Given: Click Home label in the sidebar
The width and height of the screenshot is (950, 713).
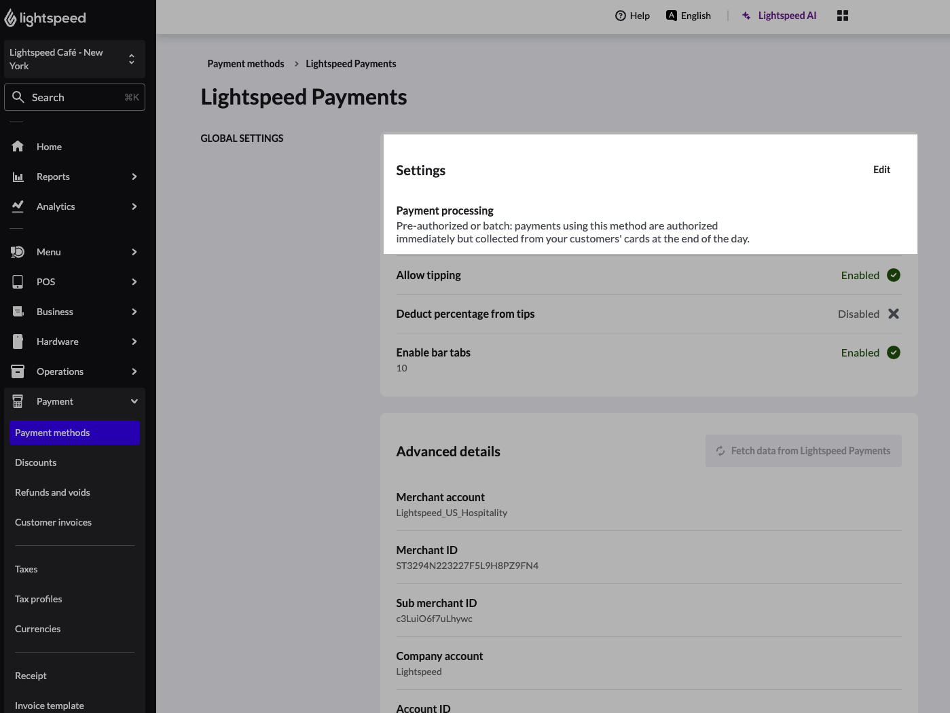Looking at the screenshot, I should point(49,147).
